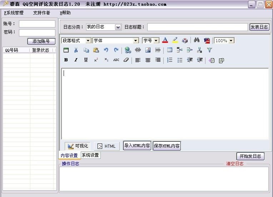
Task: Center align the text
Action: coord(148,60)
